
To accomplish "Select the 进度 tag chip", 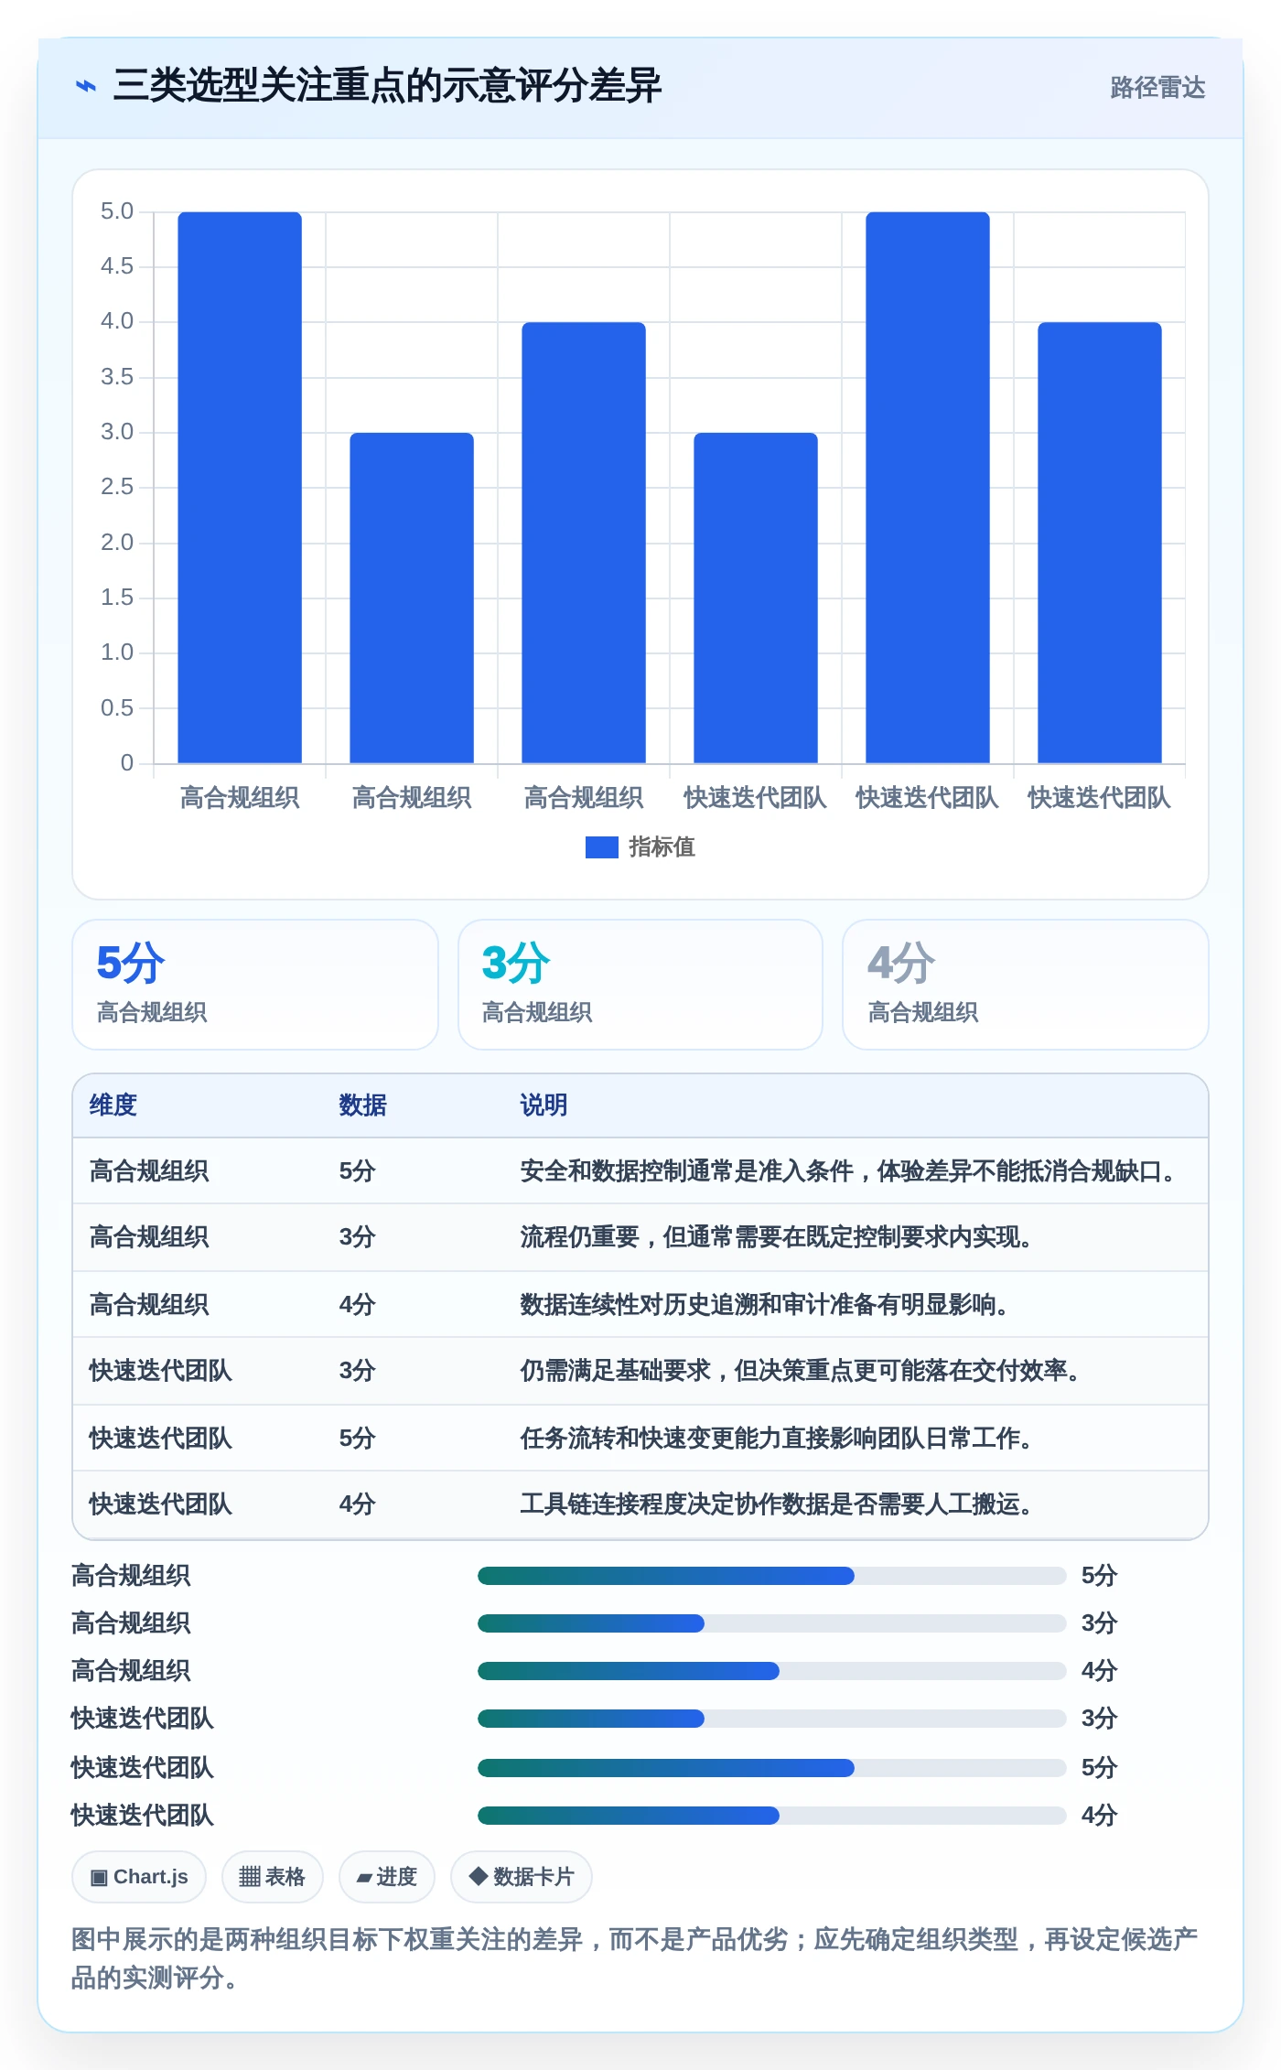I will (386, 1877).
